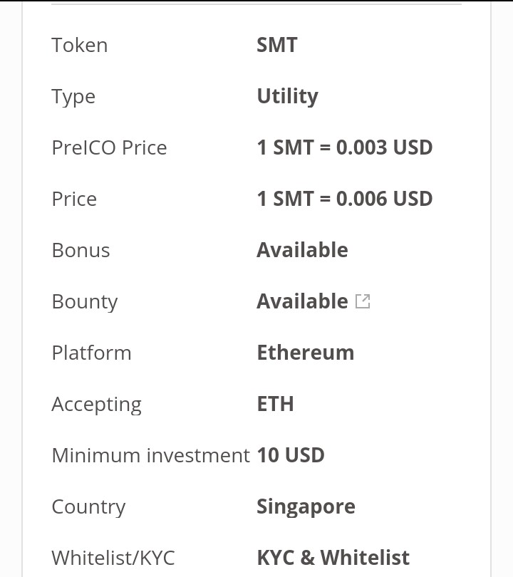Click the Country row label
The width and height of the screenshot is (513, 577).
88,506
